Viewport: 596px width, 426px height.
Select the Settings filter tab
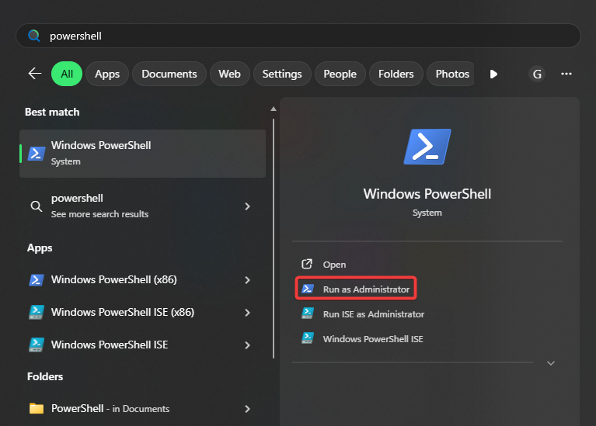pos(282,74)
